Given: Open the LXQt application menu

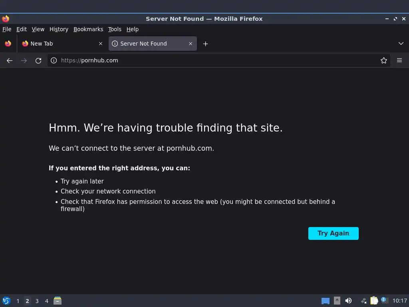Looking at the screenshot, I should 6,301.
